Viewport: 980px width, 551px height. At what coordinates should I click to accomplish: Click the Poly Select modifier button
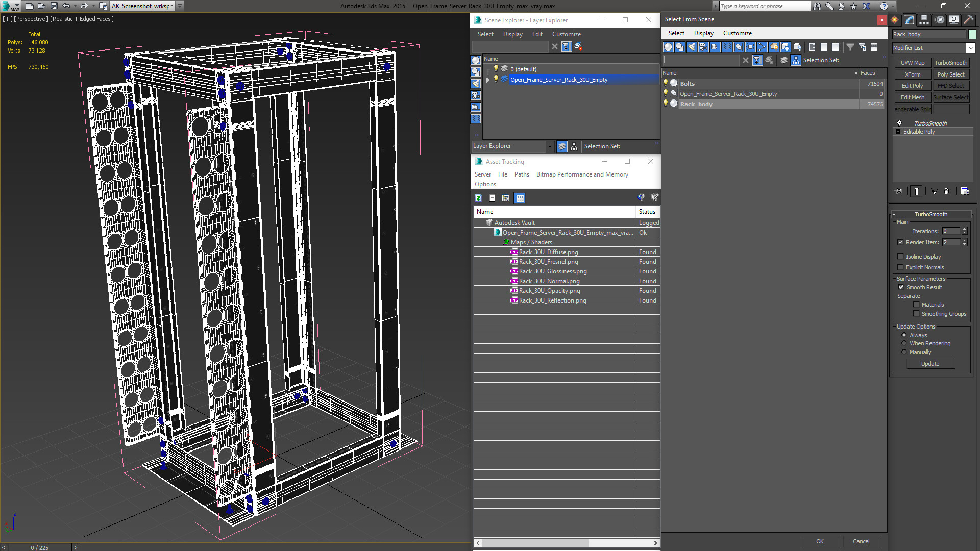tap(950, 74)
